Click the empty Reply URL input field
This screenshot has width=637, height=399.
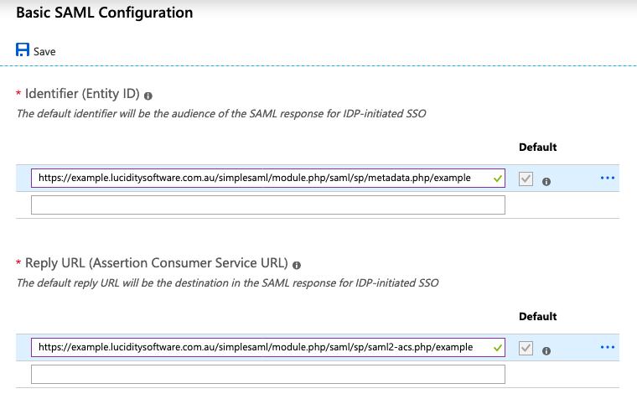tap(267, 373)
